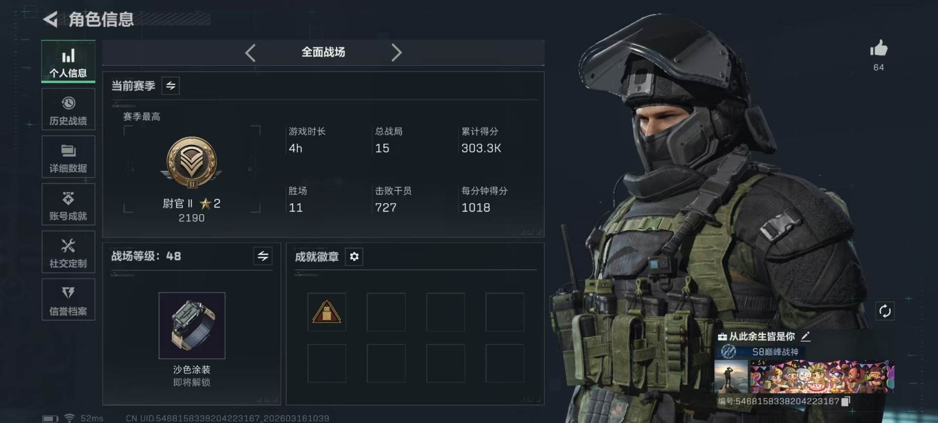The height and width of the screenshot is (423, 938).
Task: Switch to the previous game mode
Action: 250,53
